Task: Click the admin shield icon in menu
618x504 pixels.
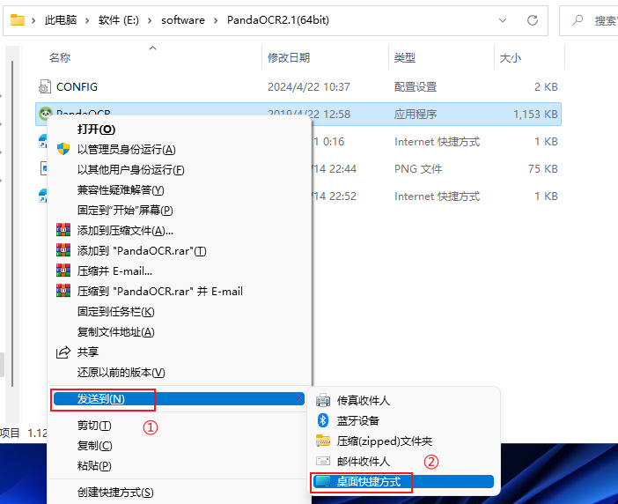Action: pyautogui.click(x=63, y=149)
